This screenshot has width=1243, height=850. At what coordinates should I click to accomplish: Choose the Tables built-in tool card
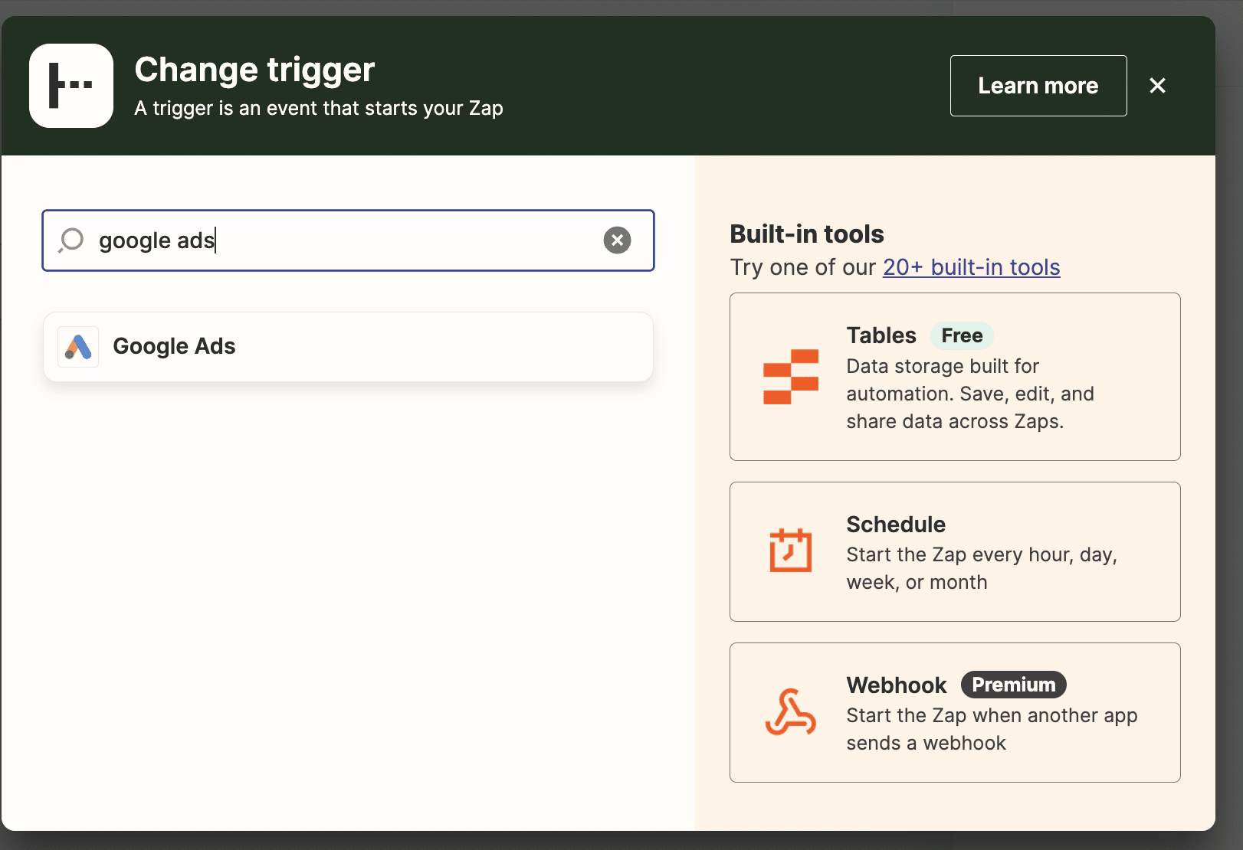point(955,377)
